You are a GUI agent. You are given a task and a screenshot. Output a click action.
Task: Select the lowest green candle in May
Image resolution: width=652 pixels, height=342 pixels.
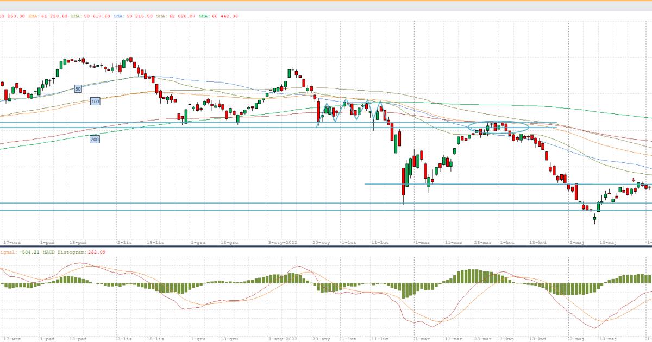pos(594,220)
